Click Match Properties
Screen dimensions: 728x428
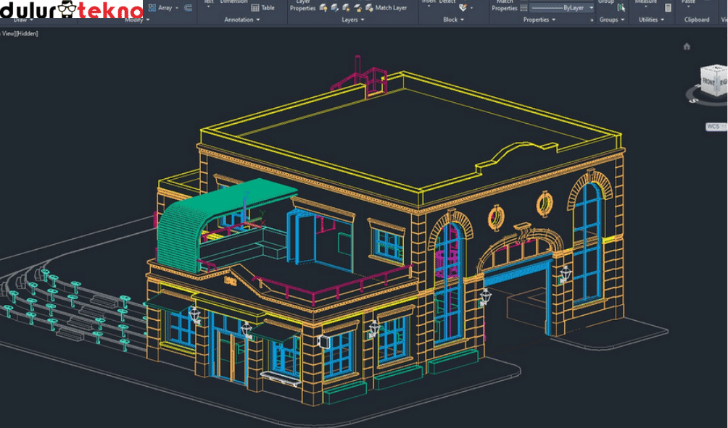tap(504, 6)
